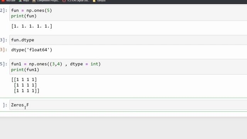Click the input prompt beside the fun.dtype cell
247x139 pixels.
3,40
